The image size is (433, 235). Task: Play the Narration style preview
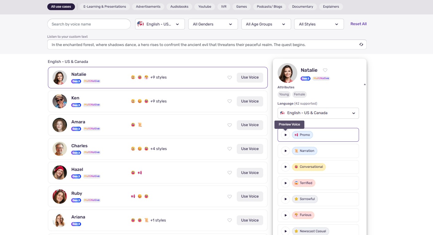286,151
